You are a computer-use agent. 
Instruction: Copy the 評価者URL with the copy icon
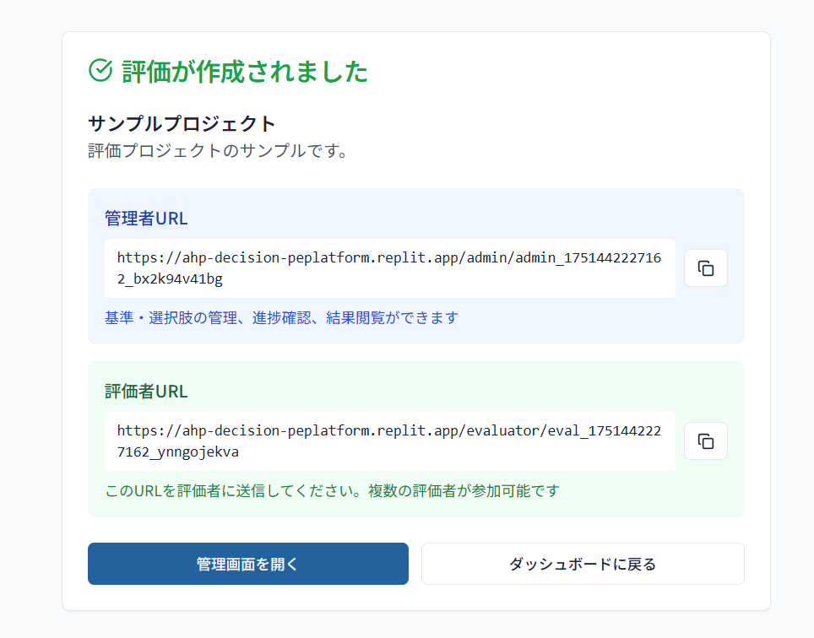[x=706, y=441]
